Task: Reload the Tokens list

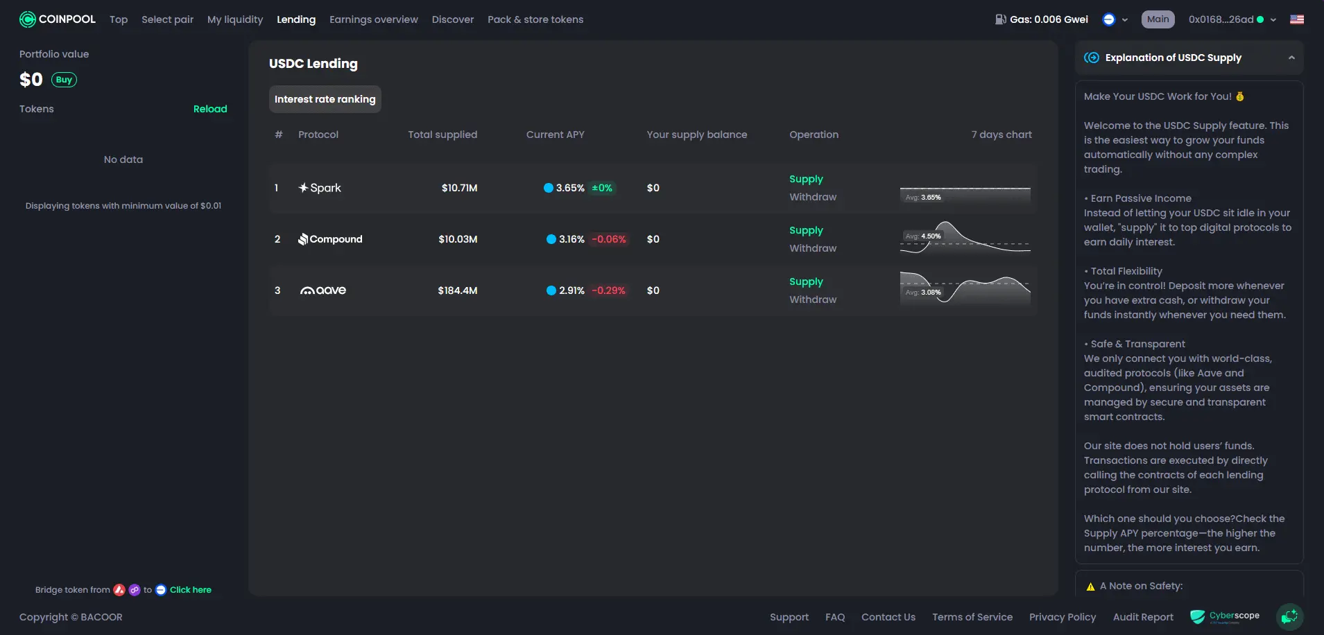Action: pos(210,109)
